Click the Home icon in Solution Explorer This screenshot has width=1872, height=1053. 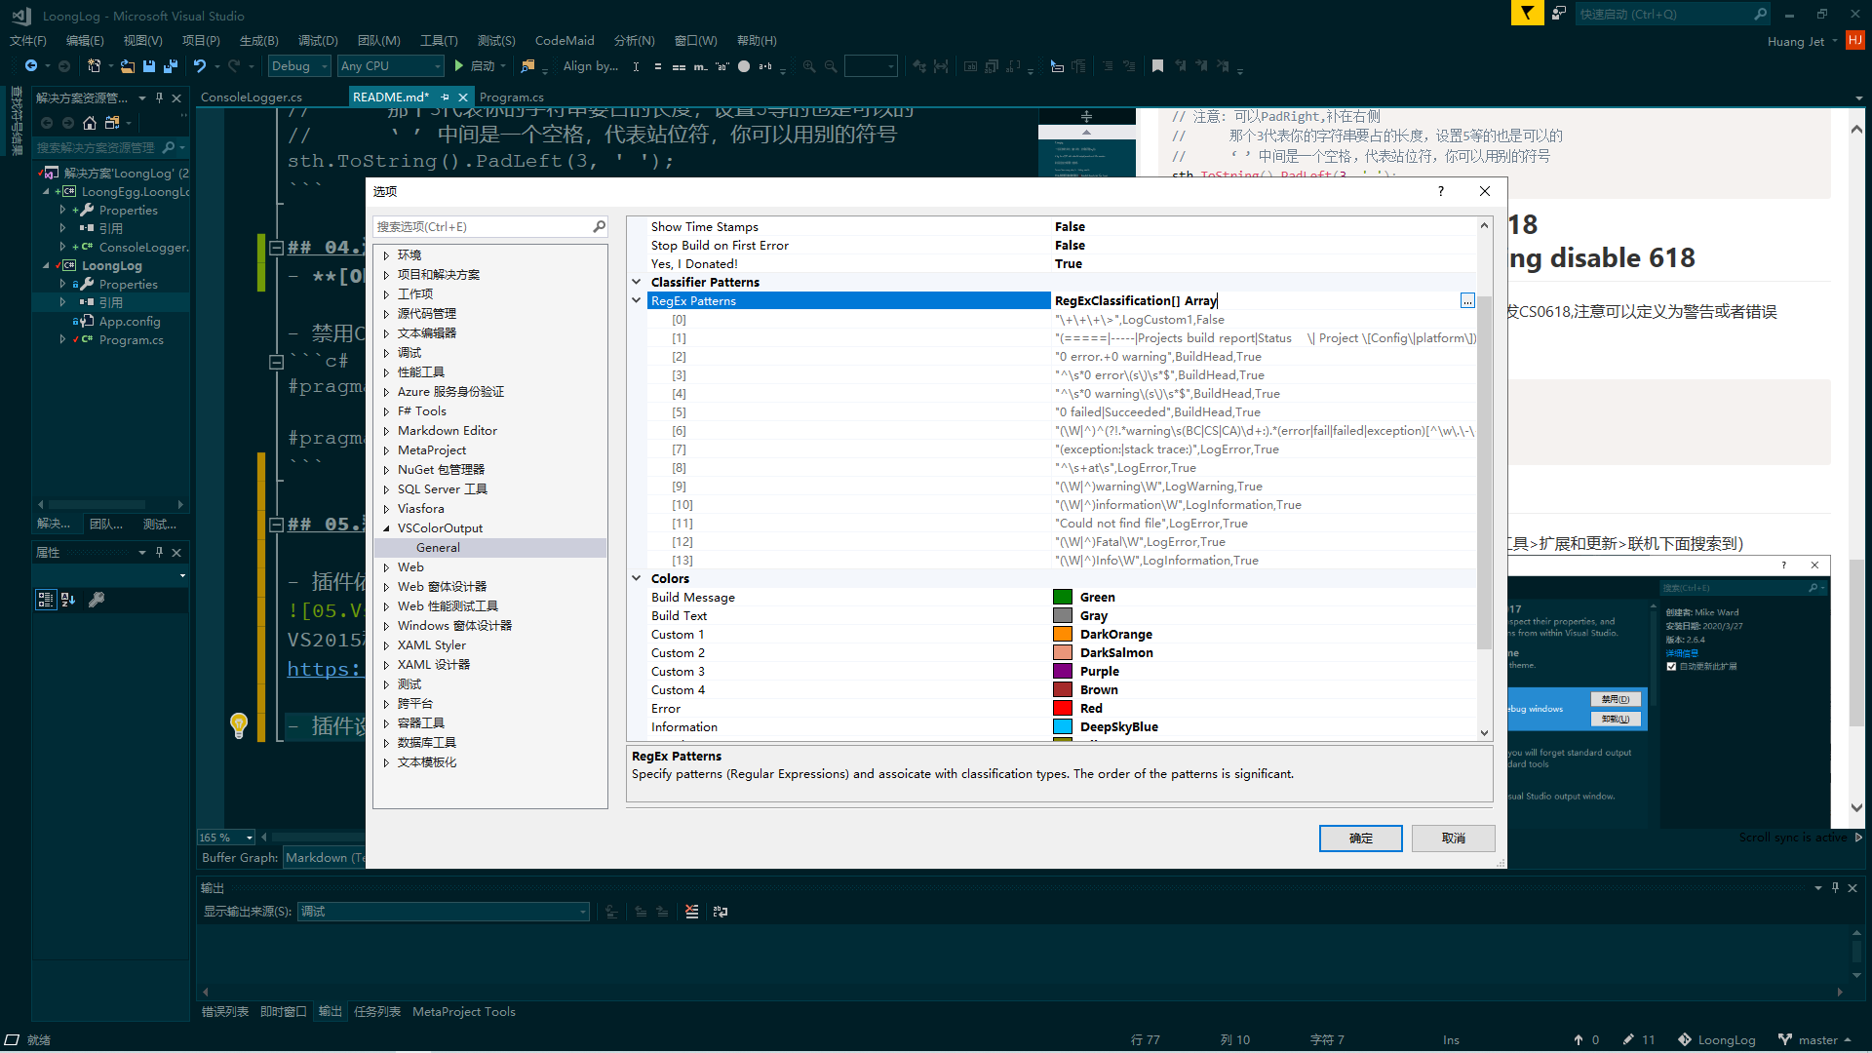[90, 123]
